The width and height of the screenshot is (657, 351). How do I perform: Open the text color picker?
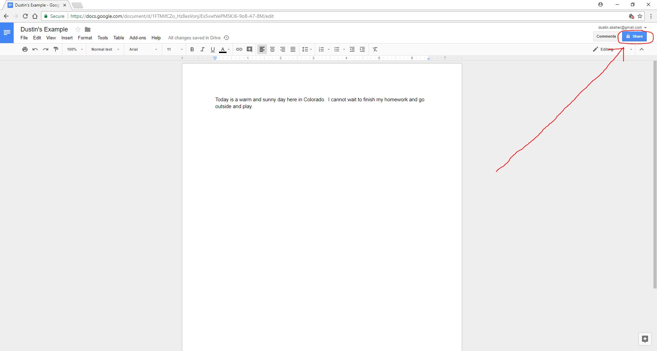(x=224, y=49)
